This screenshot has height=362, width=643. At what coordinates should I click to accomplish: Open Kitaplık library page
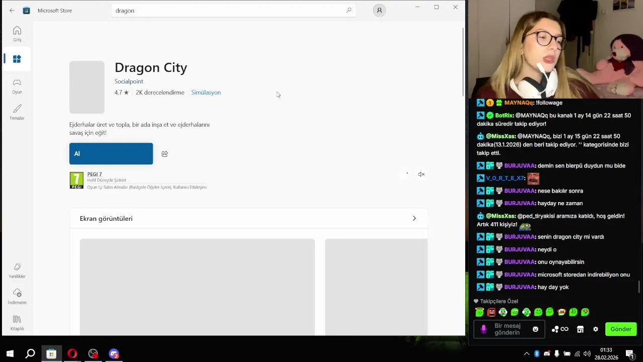[17, 323]
